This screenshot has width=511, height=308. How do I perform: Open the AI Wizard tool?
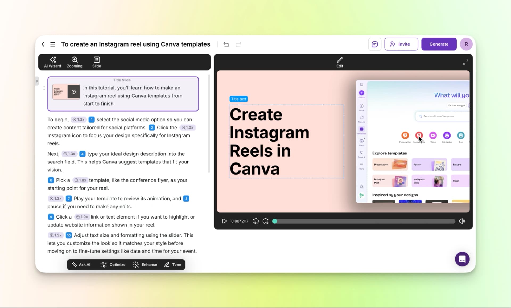click(x=52, y=62)
